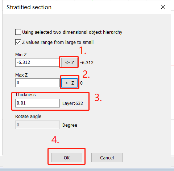Uncheck Z values range from large to small

coord(18,42)
